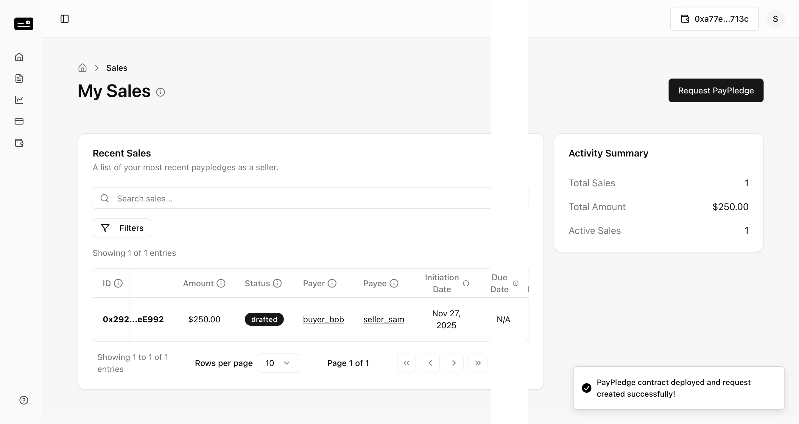Open the Filters button
The width and height of the screenshot is (799, 424).
[x=122, y=228]
